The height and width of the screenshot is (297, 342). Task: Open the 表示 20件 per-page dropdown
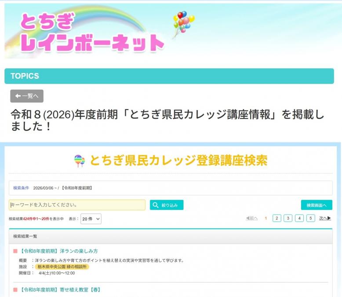point(91,219)
